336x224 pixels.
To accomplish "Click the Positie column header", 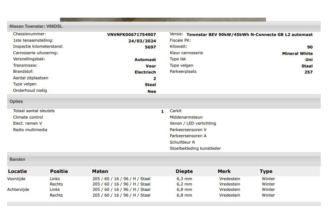I will [x=59, y=171].
